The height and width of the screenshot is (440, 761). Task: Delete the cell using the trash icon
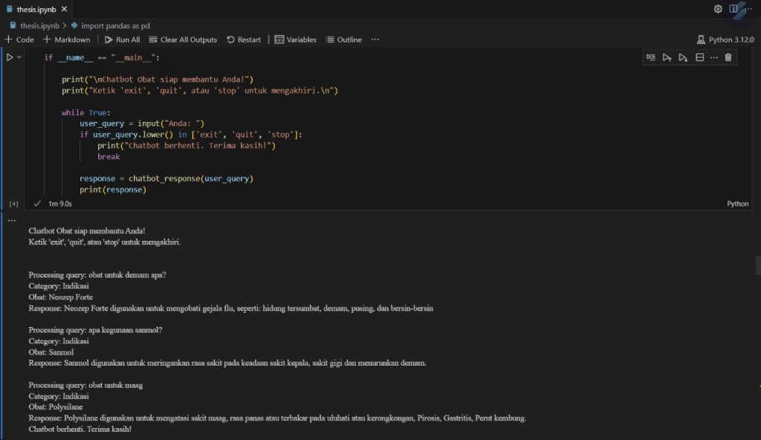[x=728, y=57]
